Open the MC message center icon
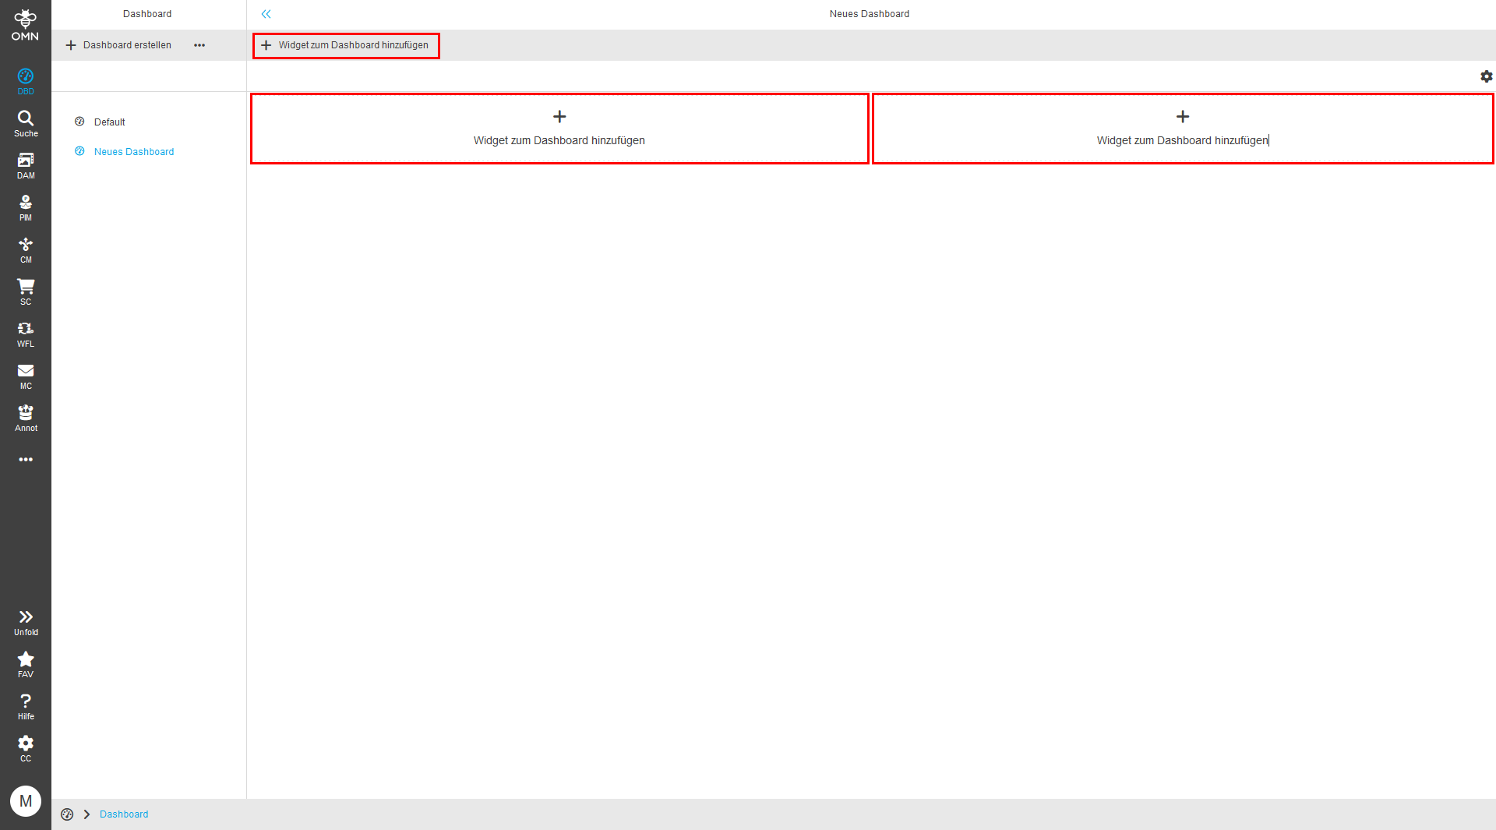 click(x=26, y=375)
